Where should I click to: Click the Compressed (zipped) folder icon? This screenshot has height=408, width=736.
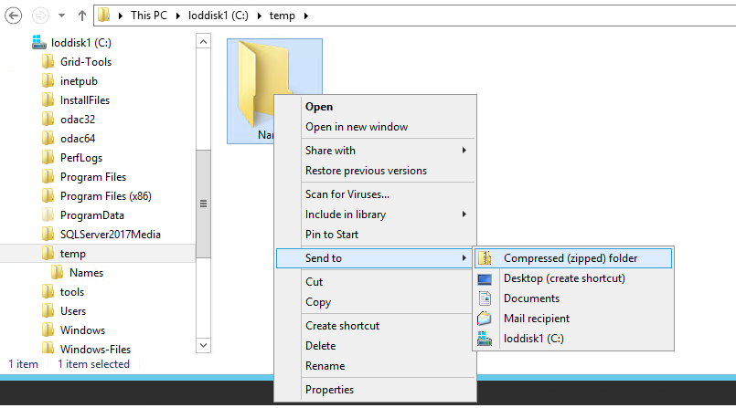point(485,258)
